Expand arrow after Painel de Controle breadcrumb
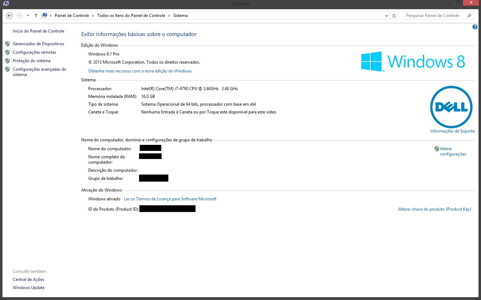This screenshot has width=481, height=300. [93, 16]
